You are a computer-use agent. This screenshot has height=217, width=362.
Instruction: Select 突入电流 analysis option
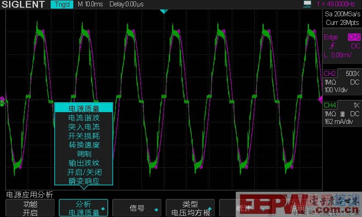coord(84,127)
